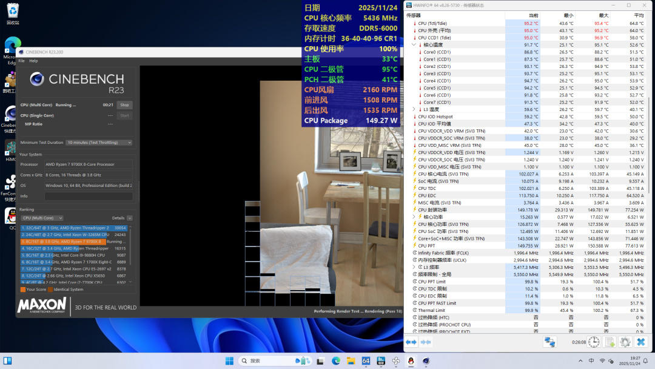Expand the 核心功率 group in HWiNFO
The width and height of the screenshot is (655, 369).
414,217
